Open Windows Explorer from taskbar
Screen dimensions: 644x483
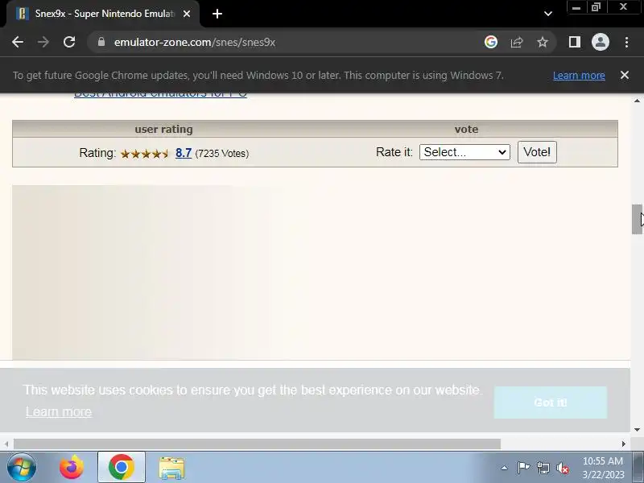click(x=171, y=468)
